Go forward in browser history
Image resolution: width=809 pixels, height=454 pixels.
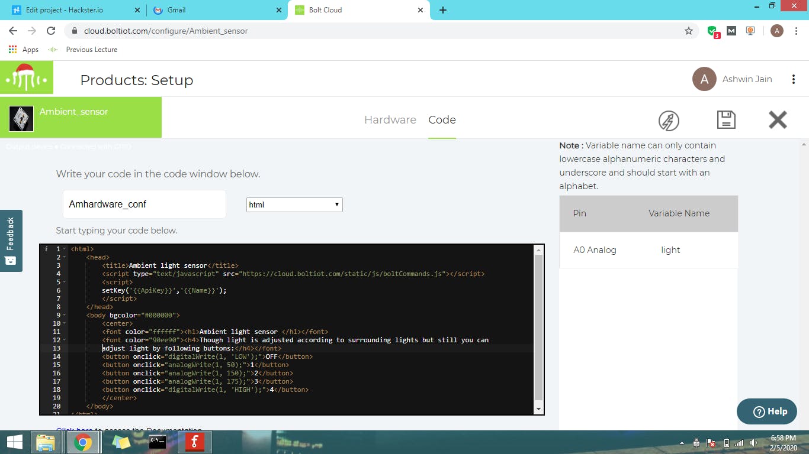point(32,31)
